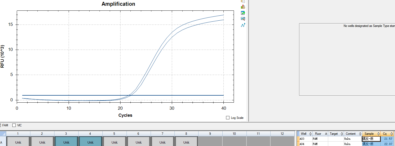
Task: Enable the Log Scale checkbox
Action: [x=228, y=118]
